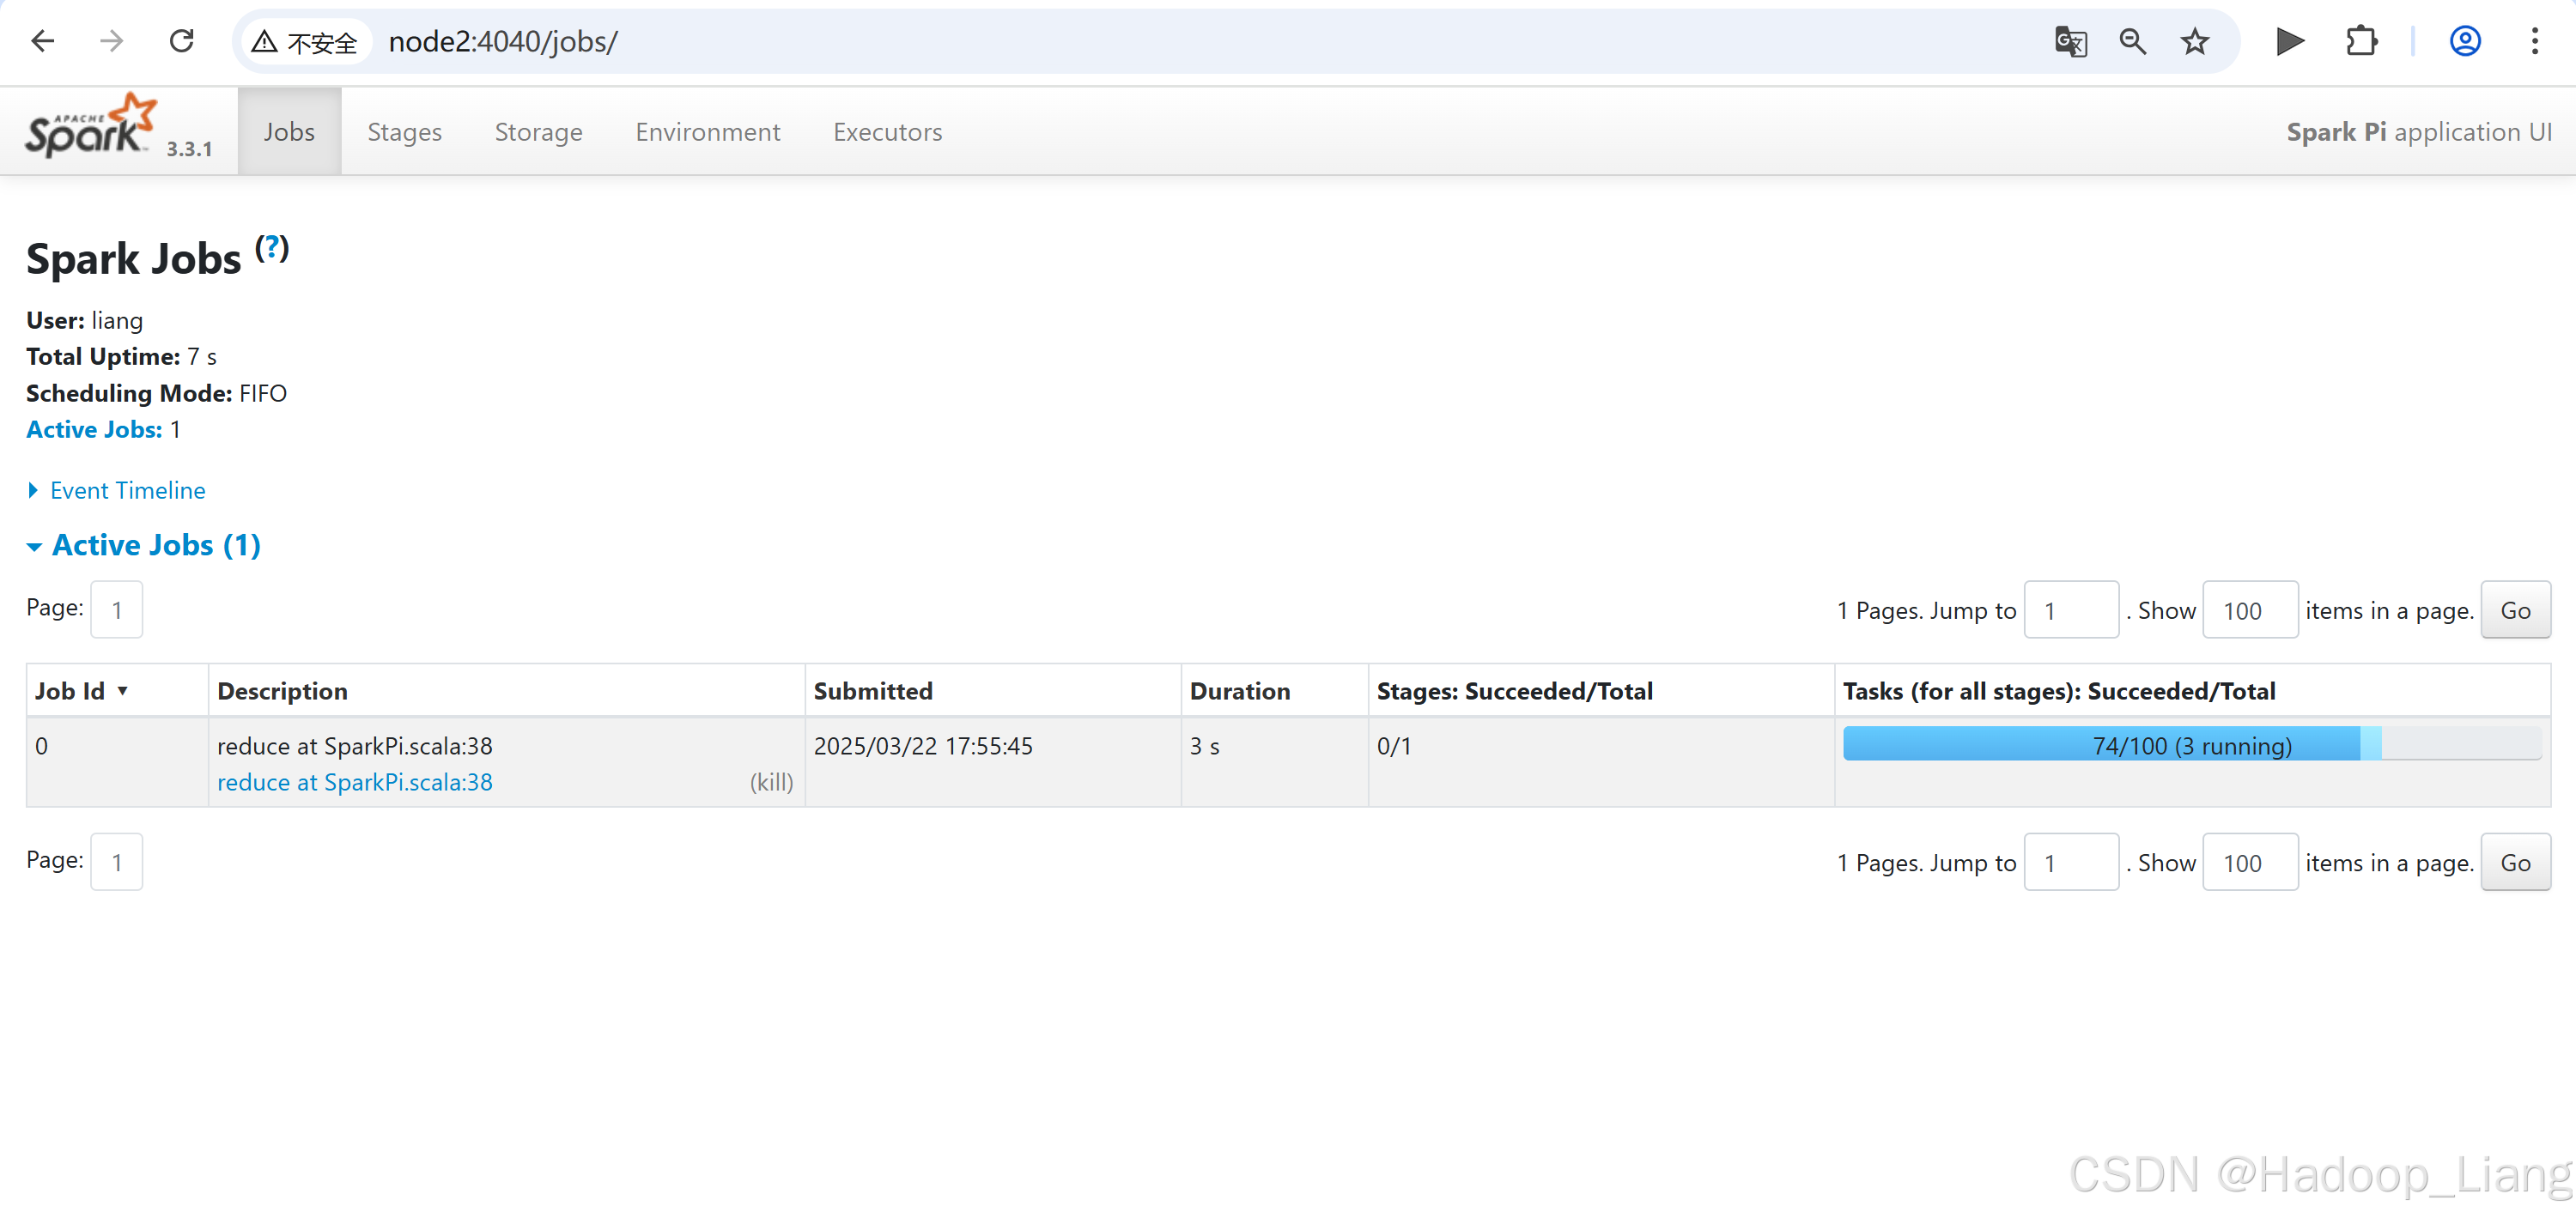
Task: Click the zoom magnifier icon in address bar
Action: tap(2132, 41)
